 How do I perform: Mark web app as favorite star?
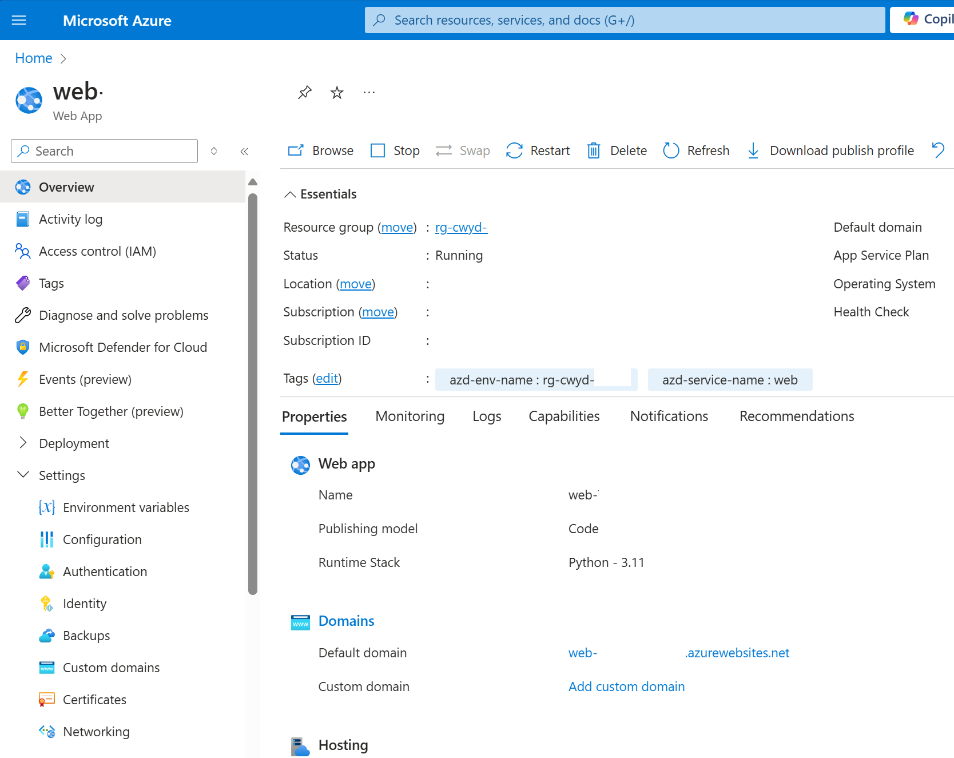[x=337, y=92]
